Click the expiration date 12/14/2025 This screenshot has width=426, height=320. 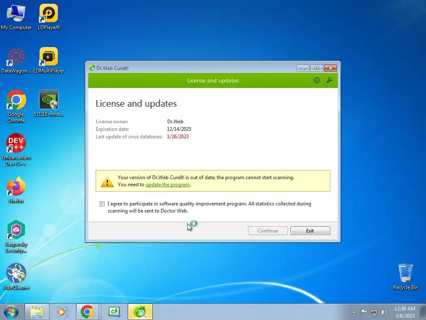(179, 129)
